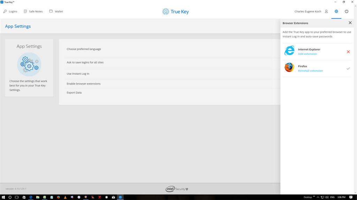This screenshot has width=357, height=200.
Task: Open Task View in taskbar
Action: [x=17, y=197]
